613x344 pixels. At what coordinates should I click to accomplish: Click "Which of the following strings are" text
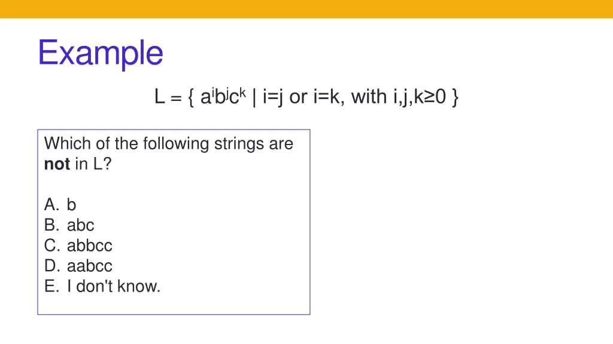[168, 144]
